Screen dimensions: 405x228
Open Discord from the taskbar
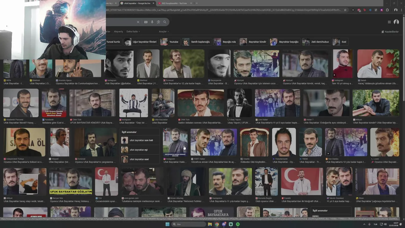pyautogui.click(x=224, y=224)
